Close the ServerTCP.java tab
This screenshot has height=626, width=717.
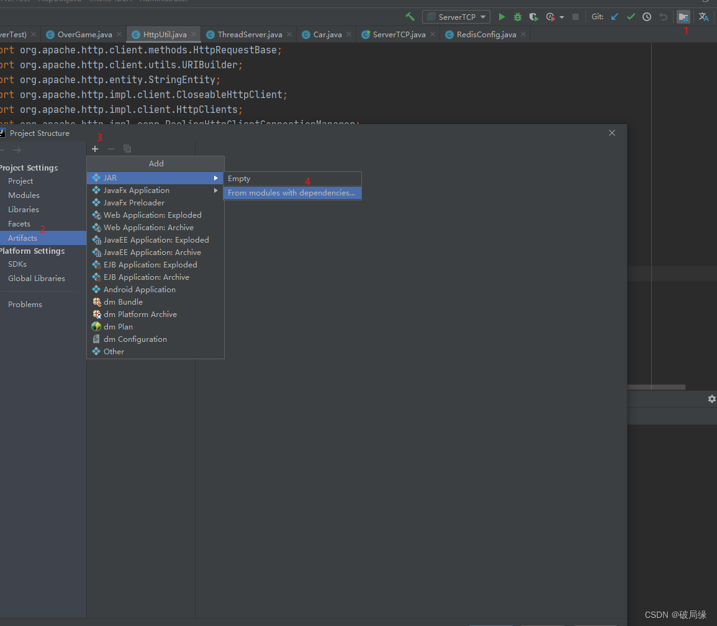tap(433, 34)
